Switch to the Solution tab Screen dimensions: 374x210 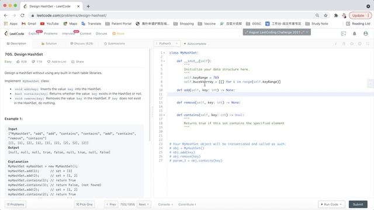tap(49, 44)
